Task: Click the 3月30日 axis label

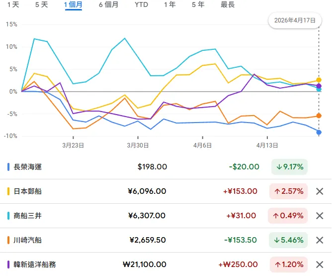Action: tap(138, 145)
